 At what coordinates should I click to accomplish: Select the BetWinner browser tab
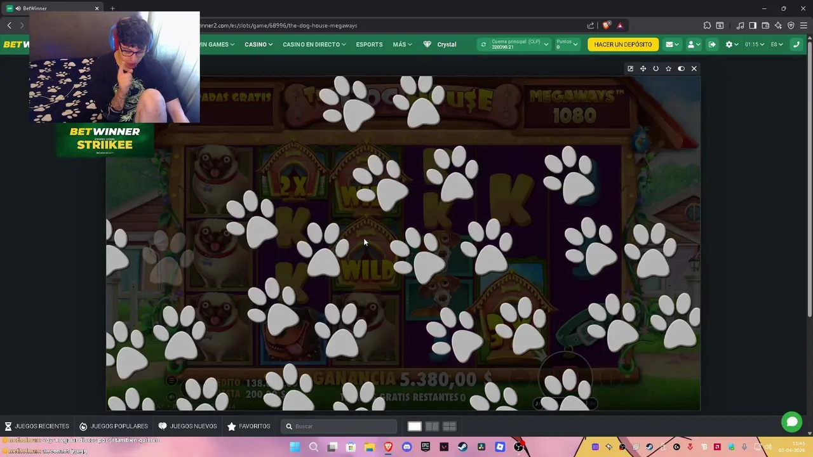pos(53,8)
